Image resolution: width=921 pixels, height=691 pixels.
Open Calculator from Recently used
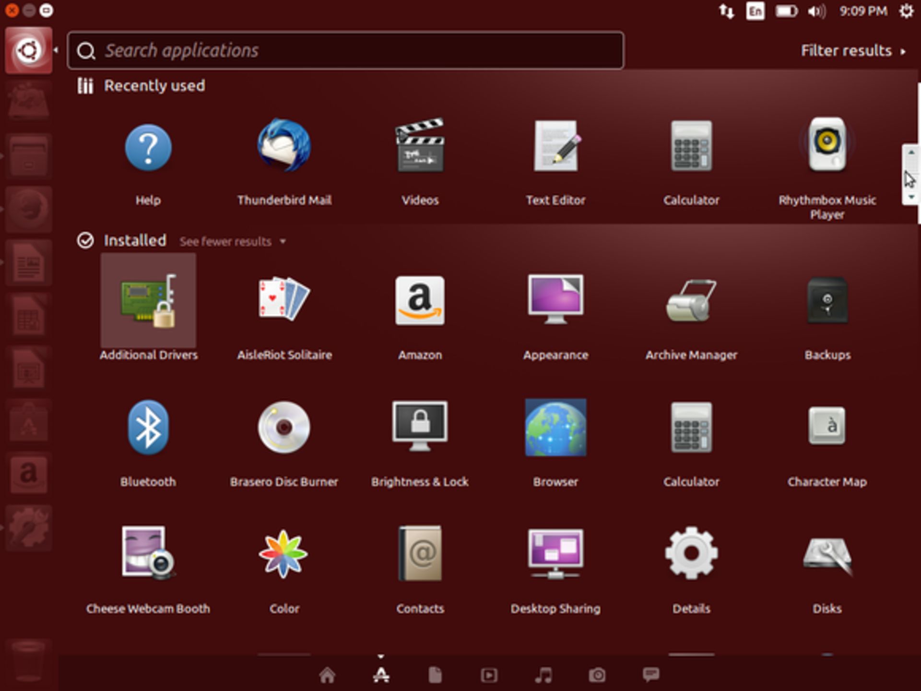coord(691,145)
